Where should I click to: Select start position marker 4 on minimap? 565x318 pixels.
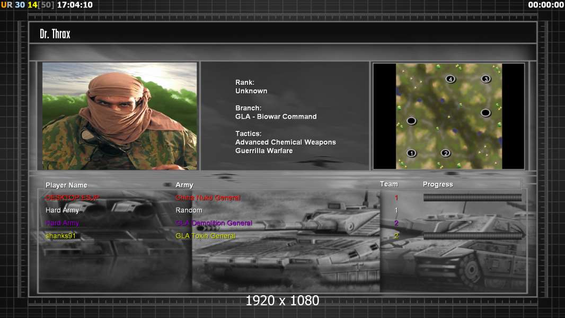450,79
